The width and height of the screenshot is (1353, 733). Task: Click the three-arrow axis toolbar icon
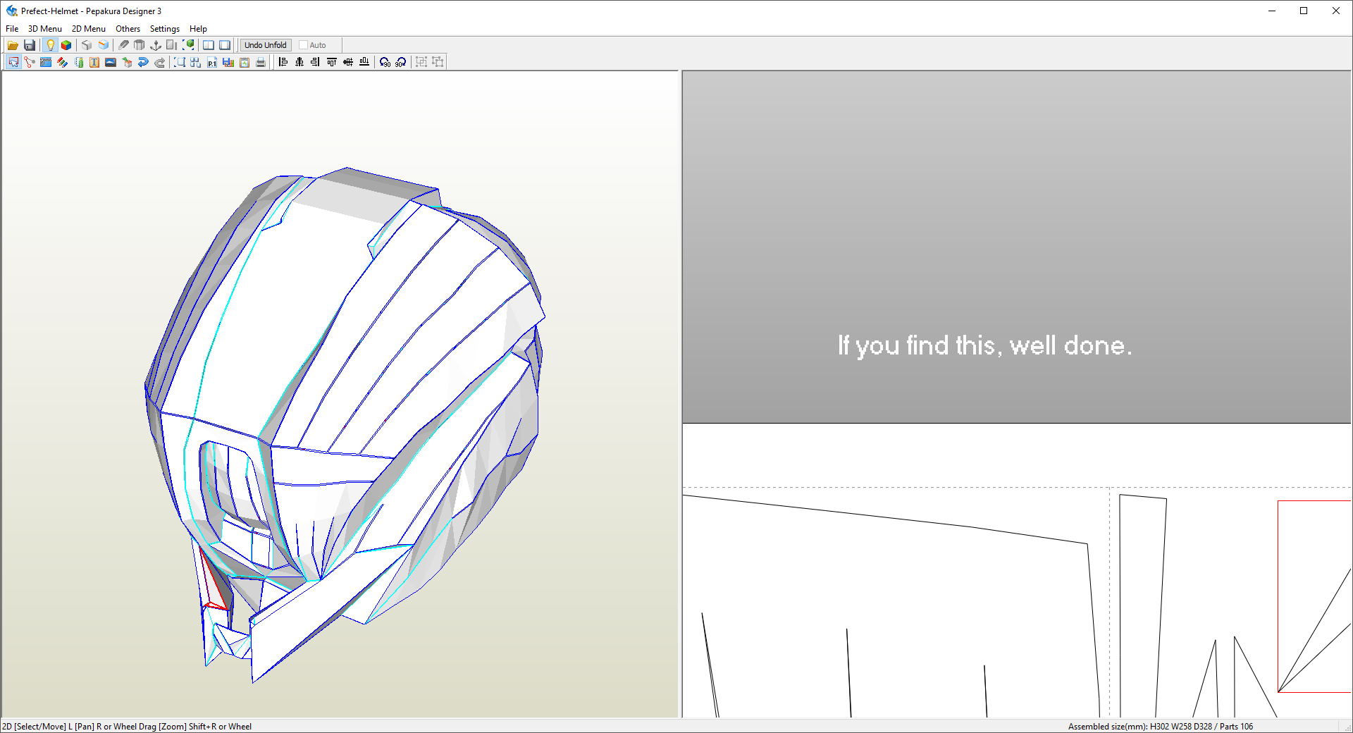(156, 45)
